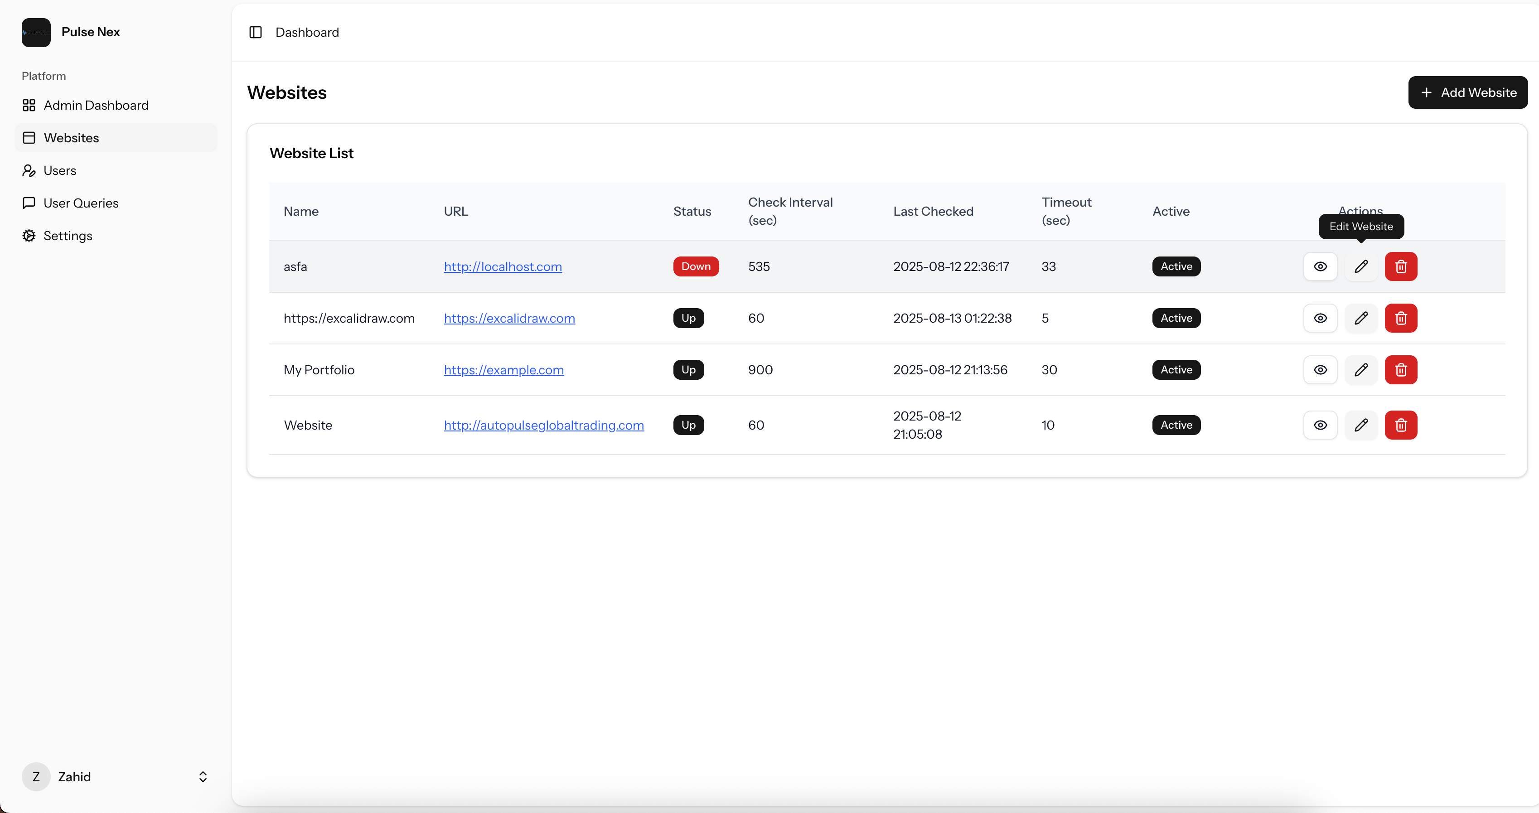Open account switcher chevrons next to Zahid
1539x813 pixels.
(x=203, y=777)
